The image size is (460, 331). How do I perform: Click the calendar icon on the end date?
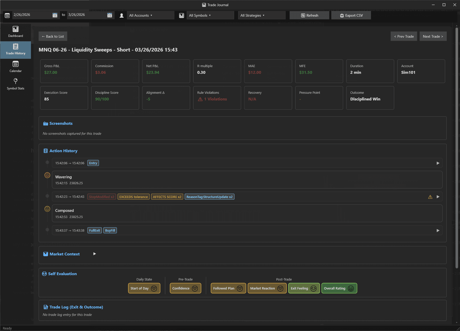(110, 15)
